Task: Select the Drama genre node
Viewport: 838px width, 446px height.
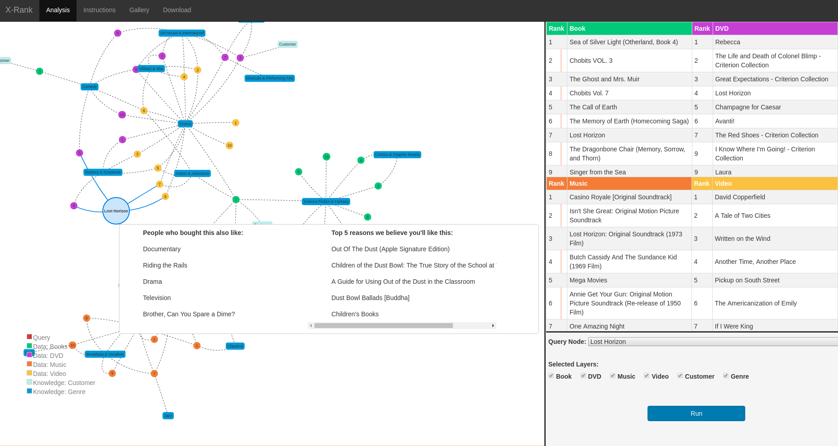Action: (185, 124)
